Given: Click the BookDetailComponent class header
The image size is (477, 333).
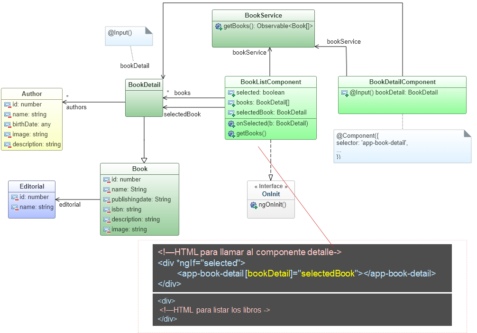Looking at the screenshot, I should (402, 82).
